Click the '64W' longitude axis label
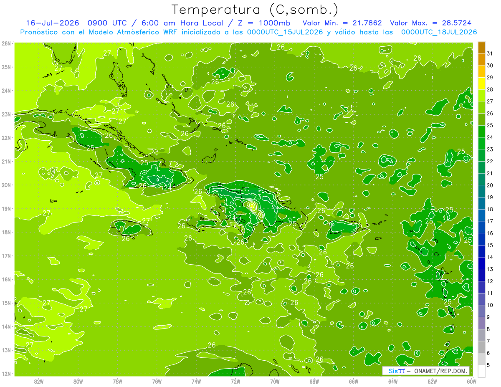The width and height of the screenshot is (501, 387). (393, 381)
